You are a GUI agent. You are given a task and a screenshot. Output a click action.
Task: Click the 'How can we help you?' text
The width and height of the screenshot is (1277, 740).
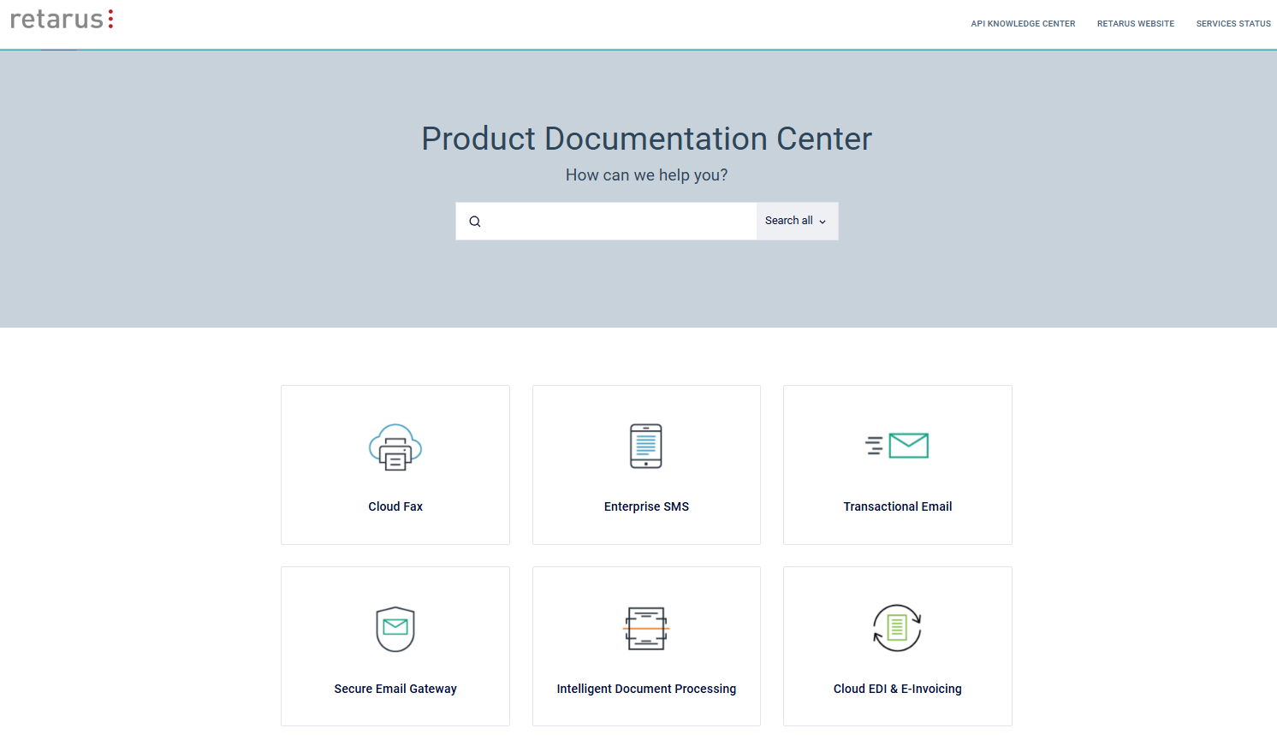pyautogui.click(x=647, y=175)
